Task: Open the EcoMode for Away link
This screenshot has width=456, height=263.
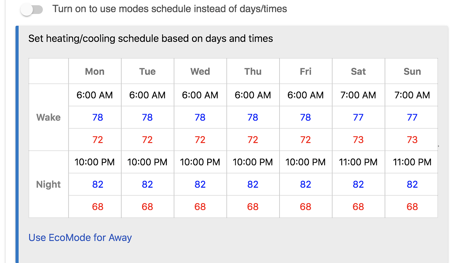Action: tap(80, 237)
